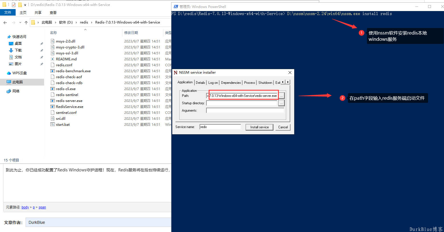Click the span link in element path
Viewport: 444px width, 232px height.
tap(42, 207)
